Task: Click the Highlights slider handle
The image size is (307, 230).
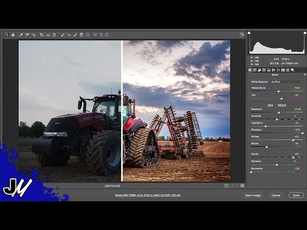Action: tap(265, 126)
